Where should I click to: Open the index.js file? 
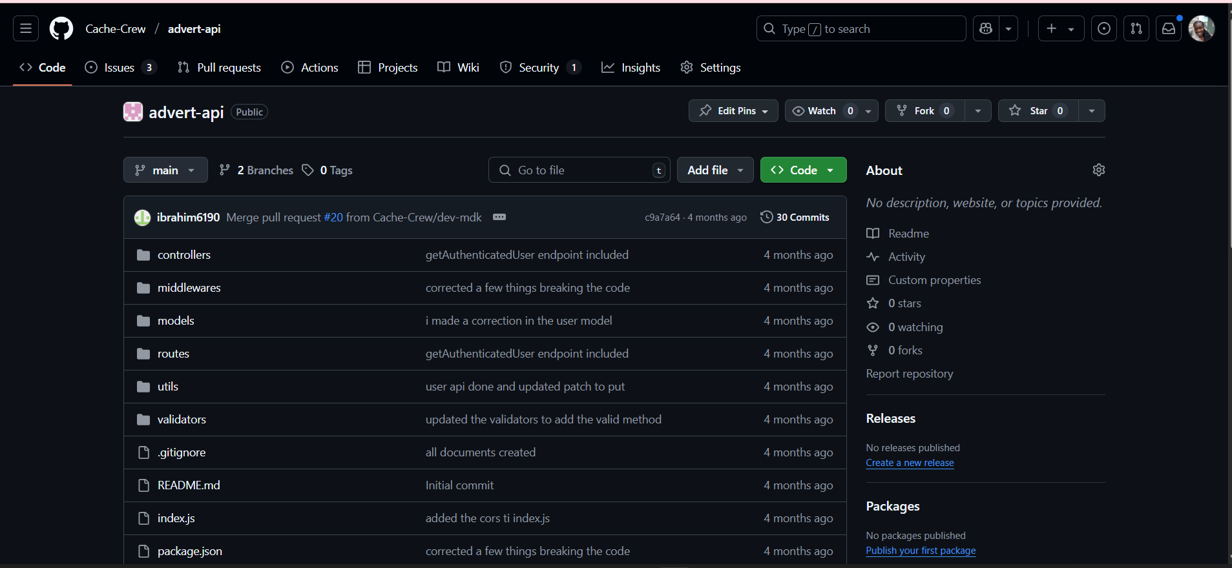(x=176, y=518)
